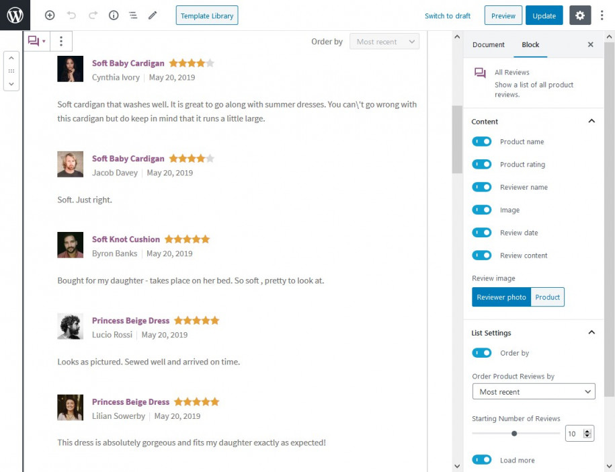Open the Order by dropdown above the reviews
615x472 pixels.
(384, 41)
